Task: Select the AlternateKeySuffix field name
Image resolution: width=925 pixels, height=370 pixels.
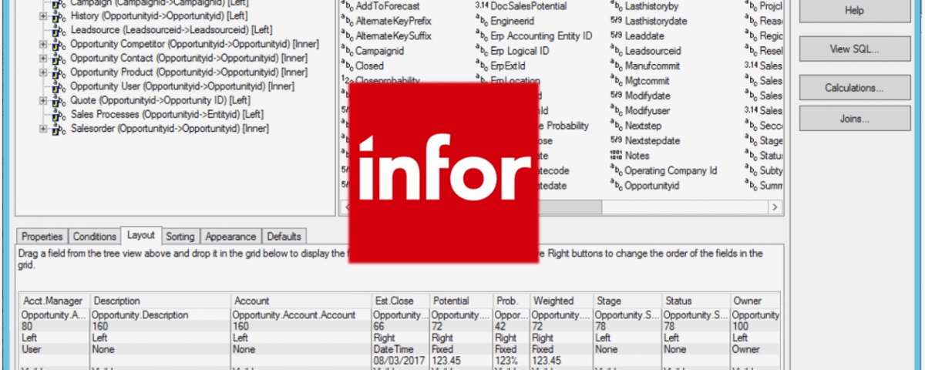Action: 393,35
